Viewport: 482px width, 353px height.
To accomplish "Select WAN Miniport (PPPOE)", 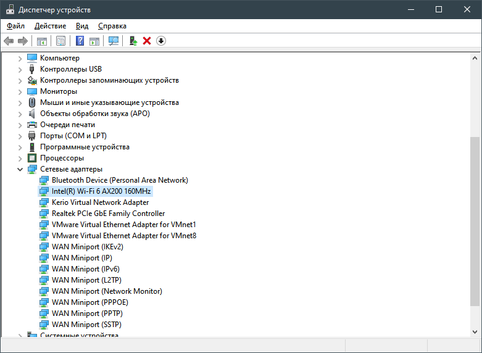I will tap(89, 302).
